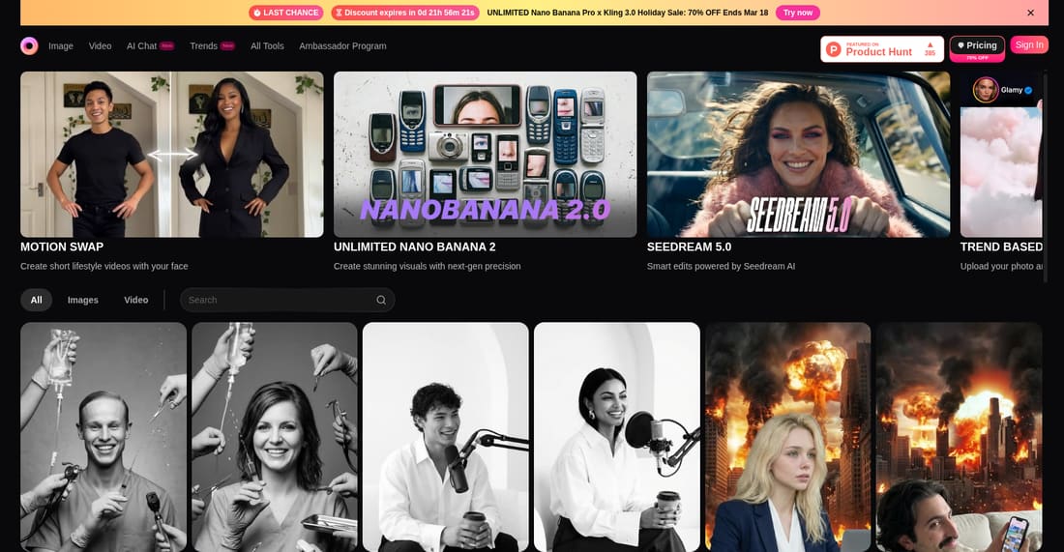Click the holiday sale 70% OFF banner text
Screen dimensions: 1064x552
point(628,13)
